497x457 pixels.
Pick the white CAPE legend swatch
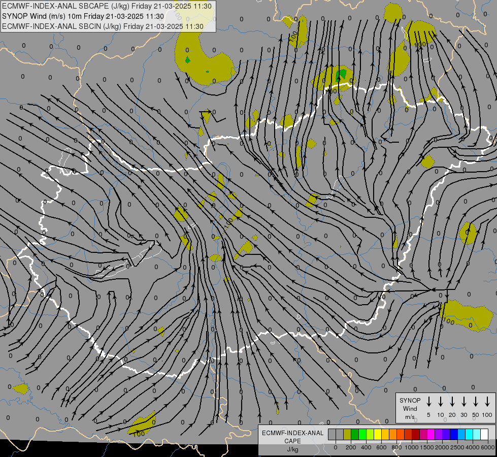pyautogui.click(x=485, y=434)
